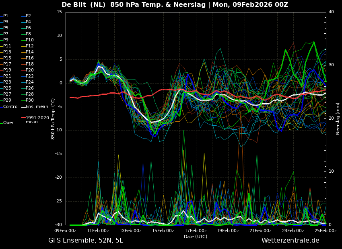Click the 15Feb 00z date tick label
The height and width of the screenshot is (249, 342).
click(x=163, y=231)
